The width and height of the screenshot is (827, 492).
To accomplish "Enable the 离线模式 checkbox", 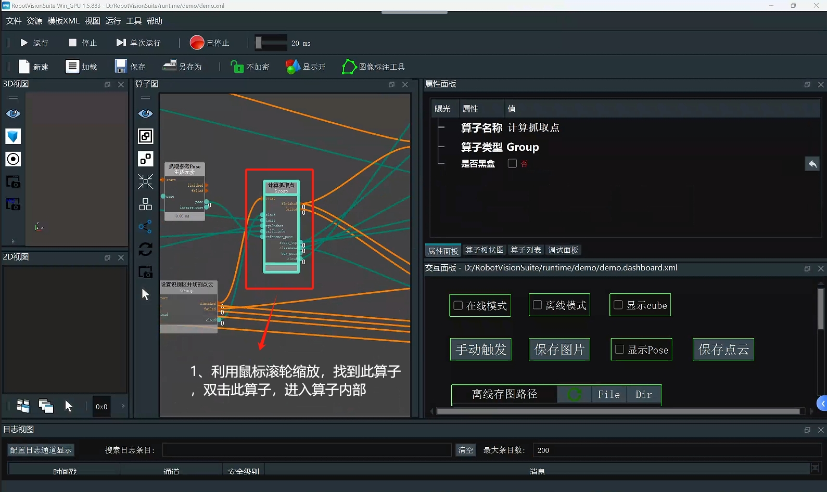I will (x=538, y=305).
